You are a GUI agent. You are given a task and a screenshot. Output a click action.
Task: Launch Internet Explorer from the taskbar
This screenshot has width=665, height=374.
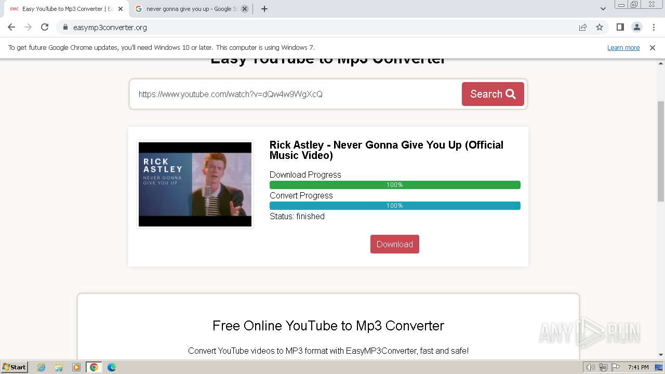(x=42, y=367)
